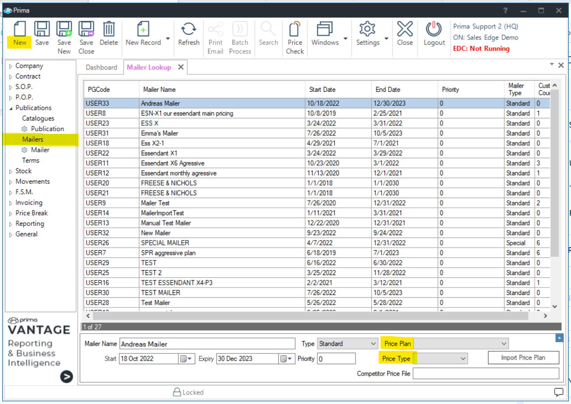Image resolution: width=571 pixels, height=404 pixels.
Task: Click the help question mark icon
Action: 506,11
